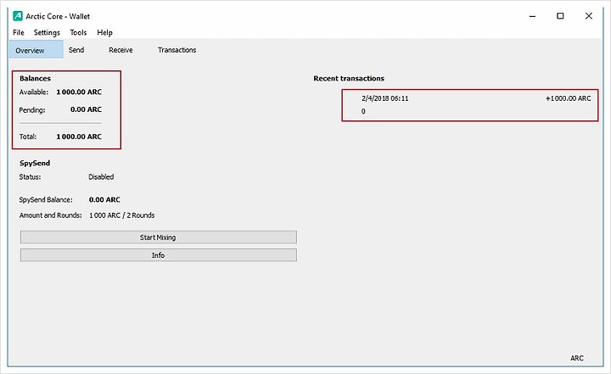Switch to the Overview tab
The width and height of the screenshot is (611, 374).
(x=36, y=49)
